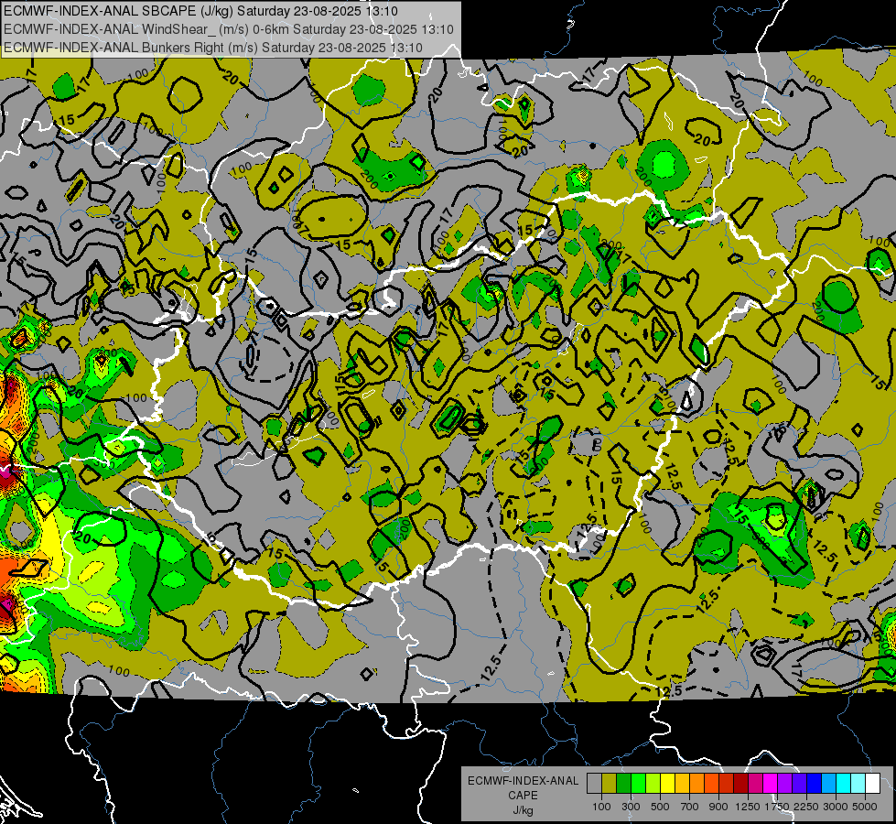Click the 3000 legend scale value
Screen dimensions: 896x824
836,807
